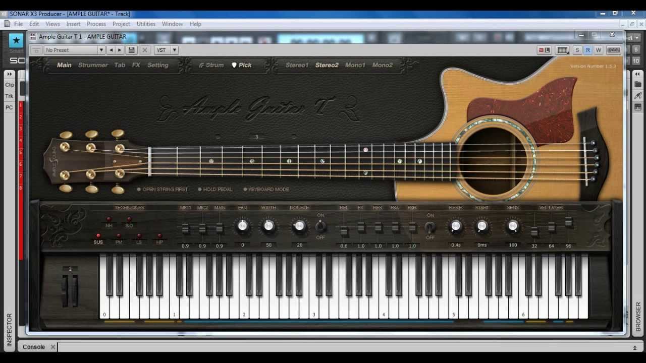This screenshot has width=646, height=363.
Task: Switch to the Tab page
Action: (x=120, y=65)
